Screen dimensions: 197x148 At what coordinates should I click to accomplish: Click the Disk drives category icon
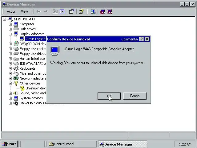tap(16, 29)
